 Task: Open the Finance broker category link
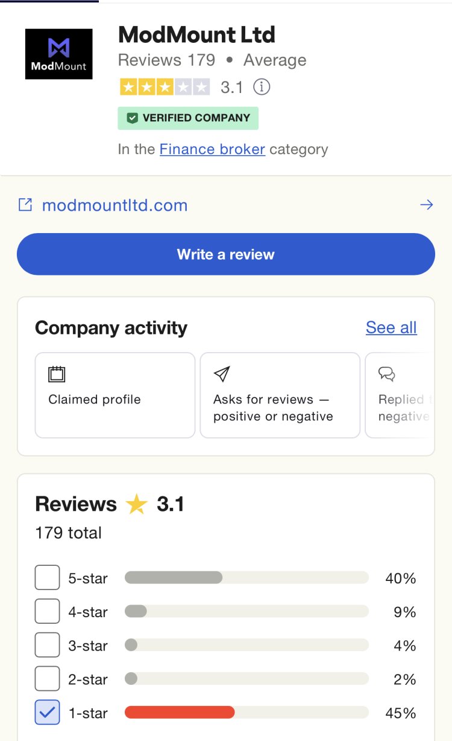tap(212, 149)
